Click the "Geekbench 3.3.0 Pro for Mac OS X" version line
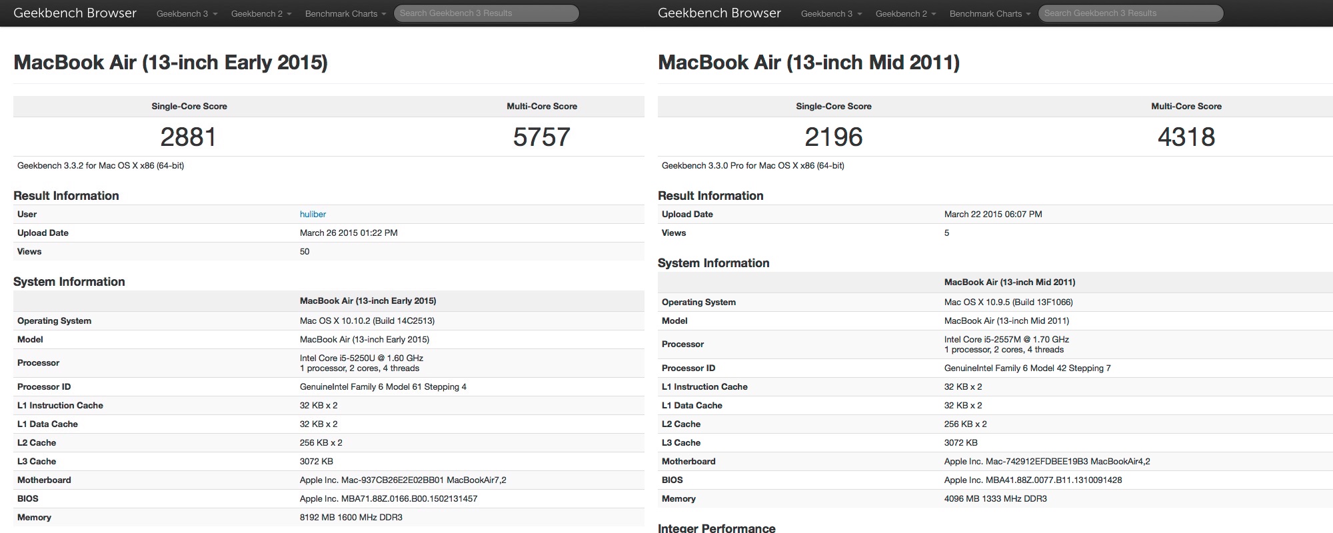Viewport: 1333px width, 533px height. click(x=753, y=165)
